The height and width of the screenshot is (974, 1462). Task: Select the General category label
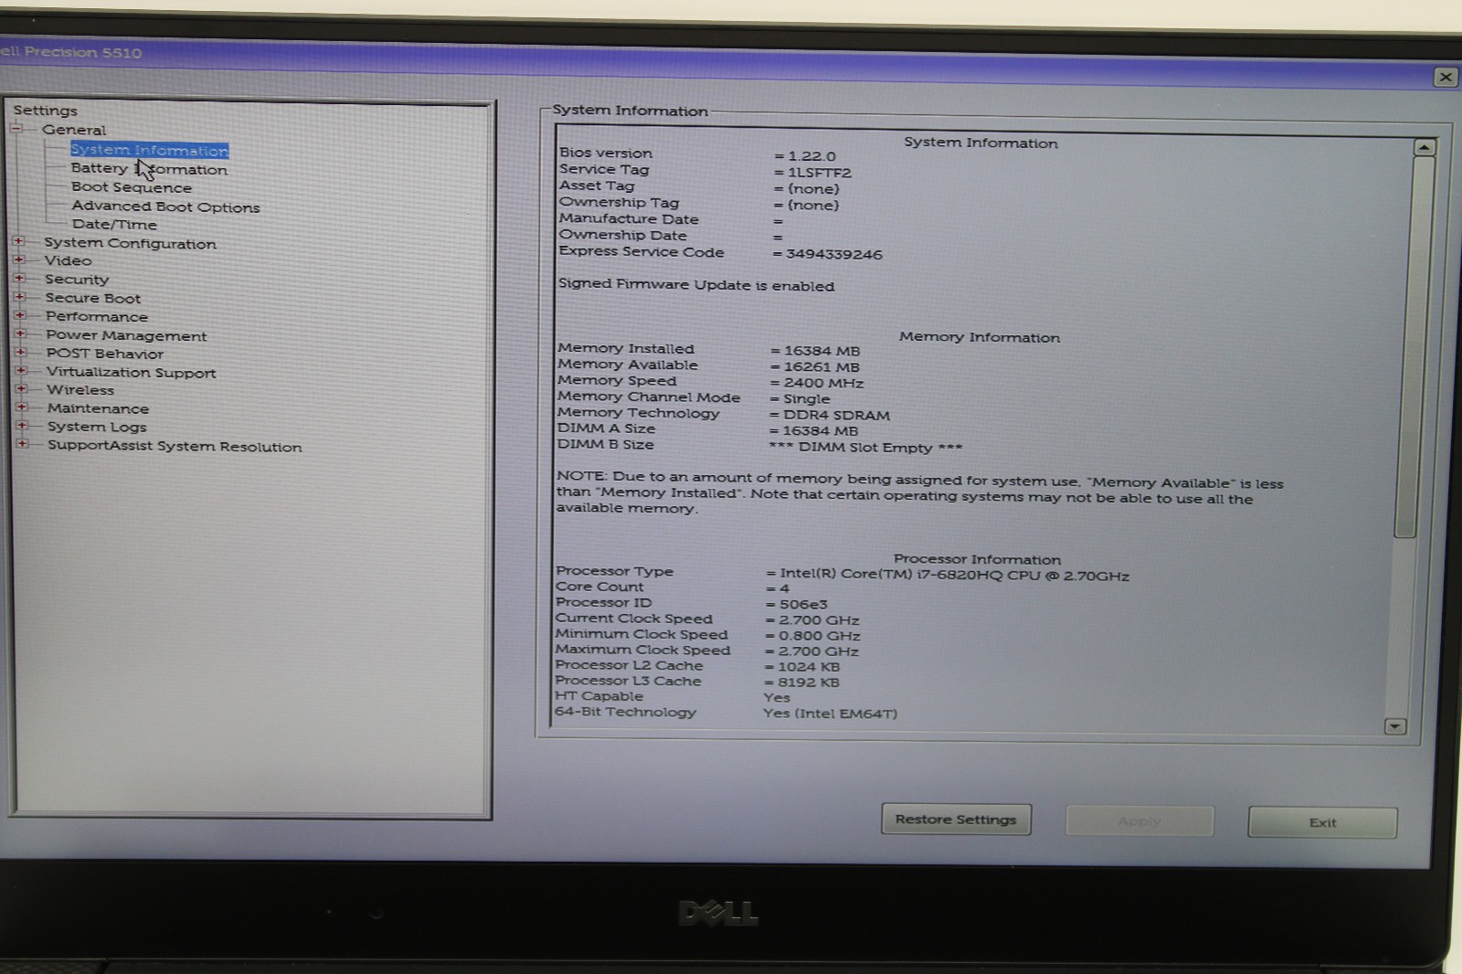(74, 130)
